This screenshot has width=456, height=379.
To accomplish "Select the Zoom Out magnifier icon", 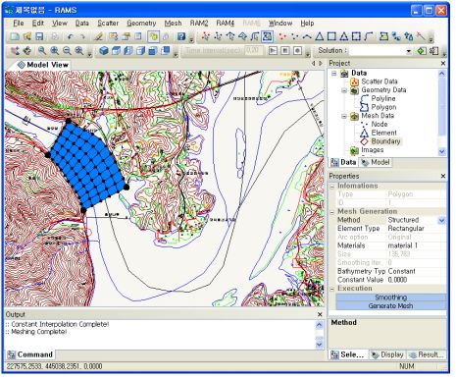I will (x=67, y=51).
